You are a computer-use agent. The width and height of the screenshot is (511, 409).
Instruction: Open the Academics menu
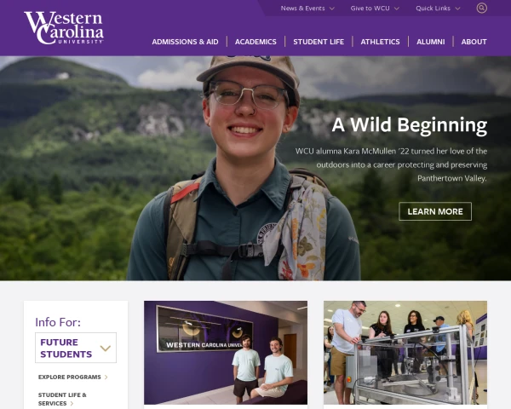click(255, 42)
